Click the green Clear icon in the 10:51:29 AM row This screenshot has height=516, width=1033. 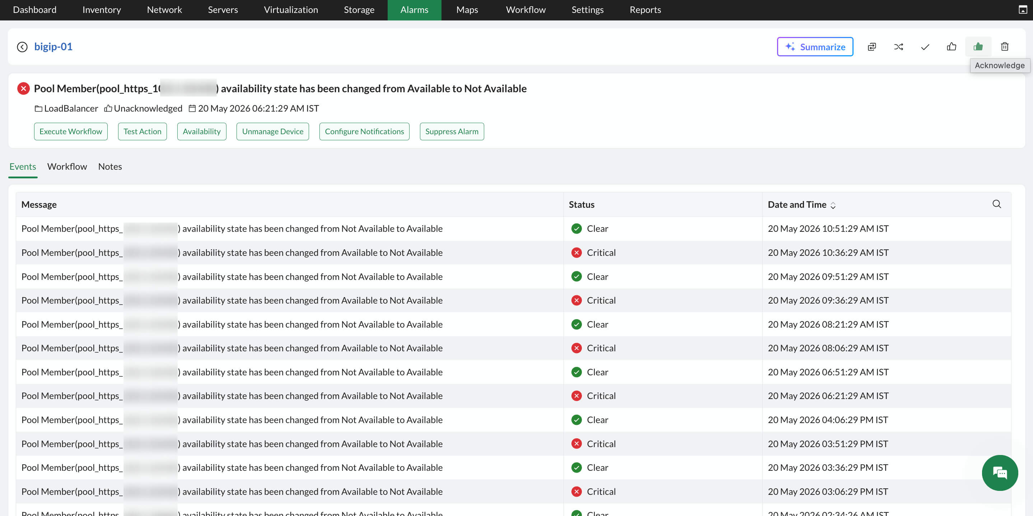[576, 229]
